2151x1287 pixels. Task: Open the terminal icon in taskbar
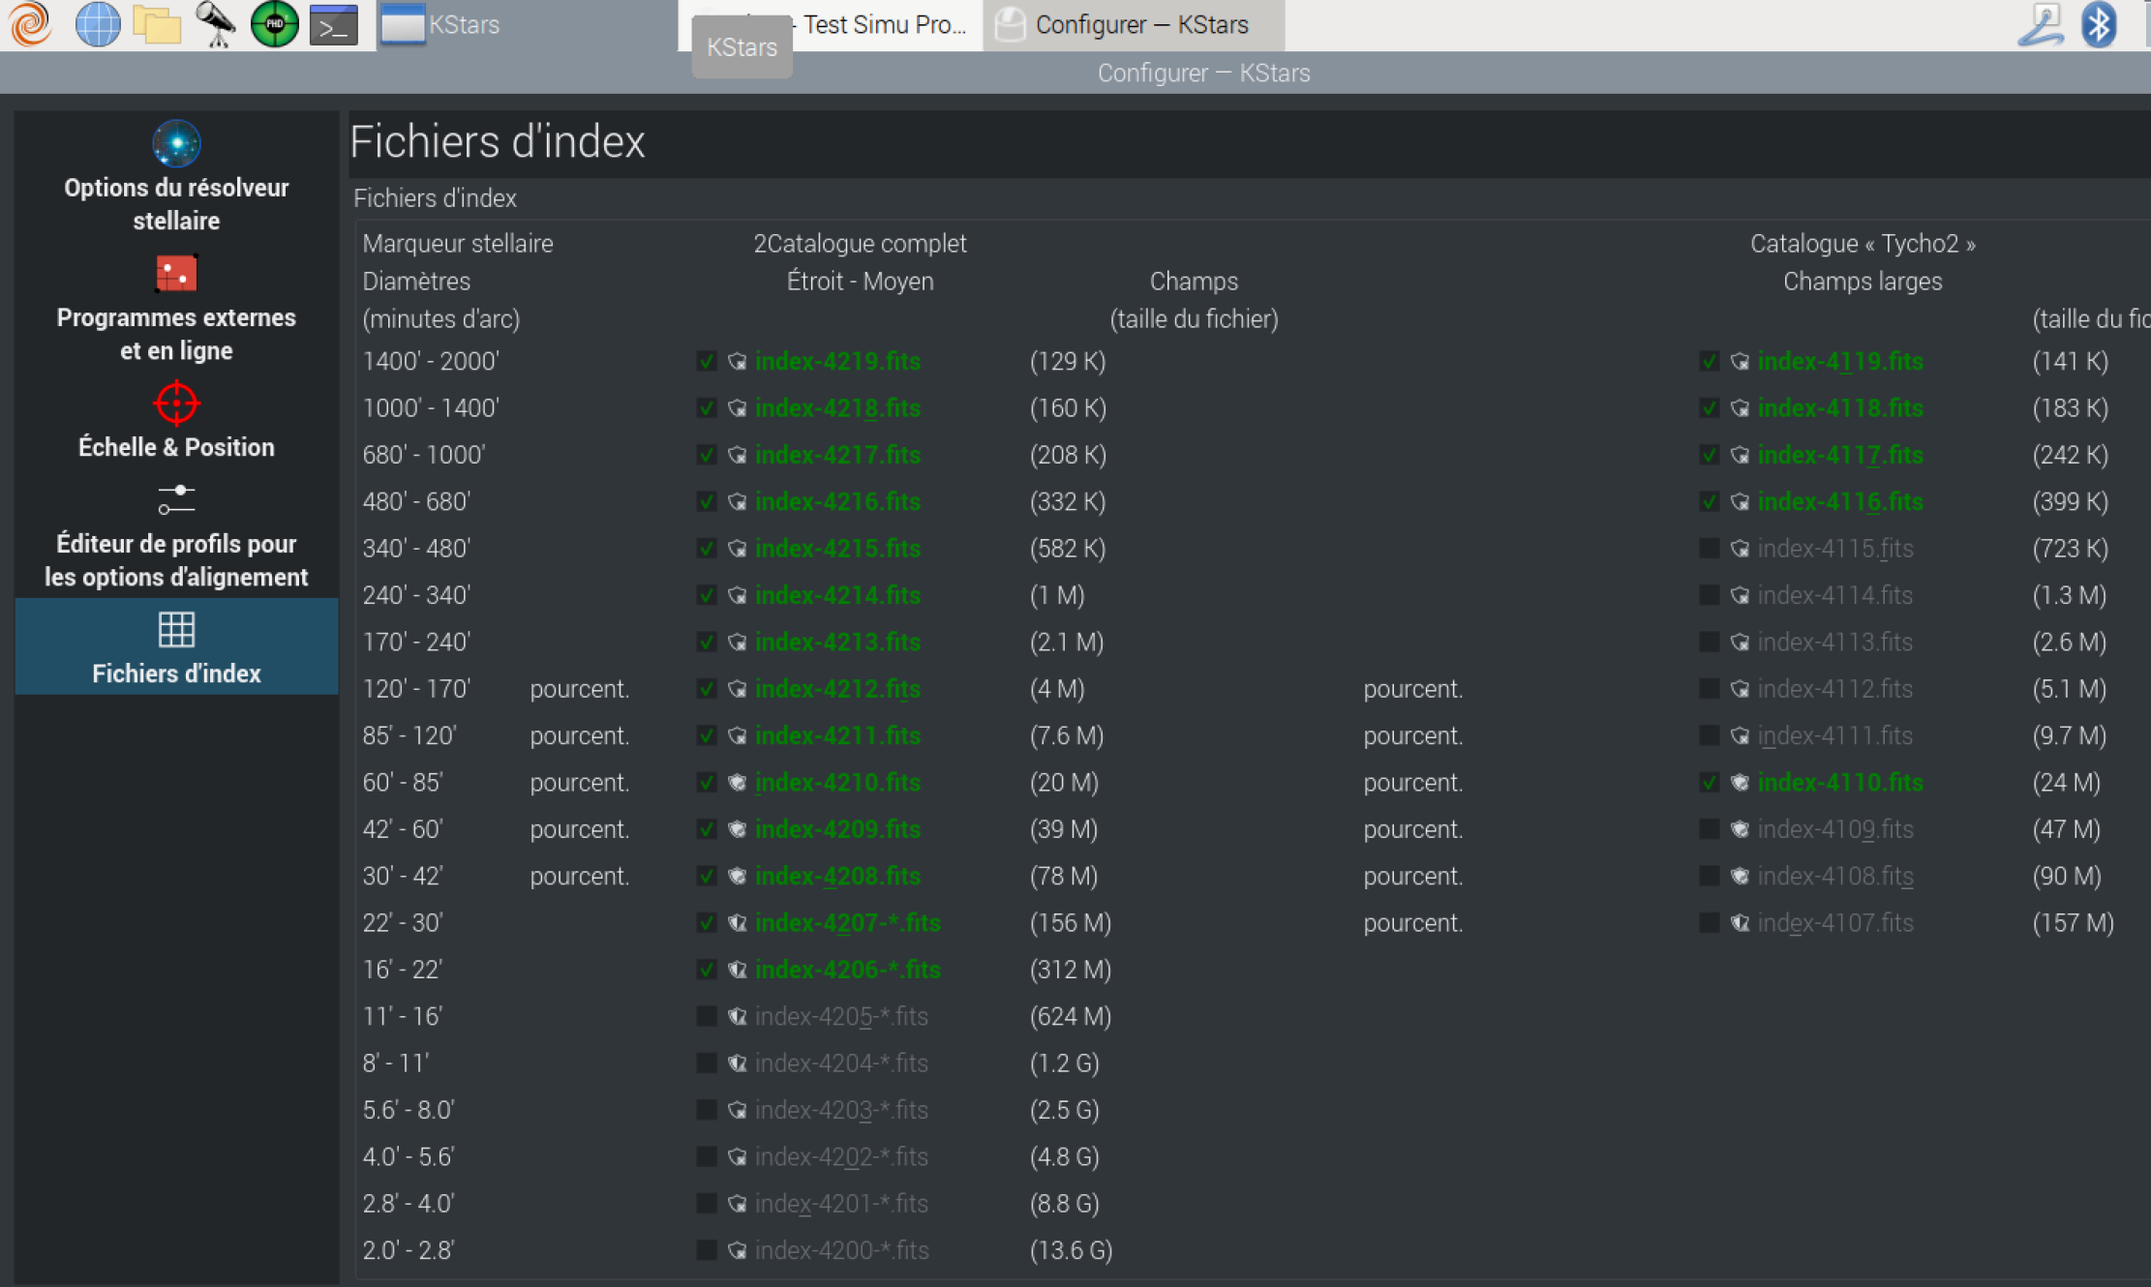point(334,24)
